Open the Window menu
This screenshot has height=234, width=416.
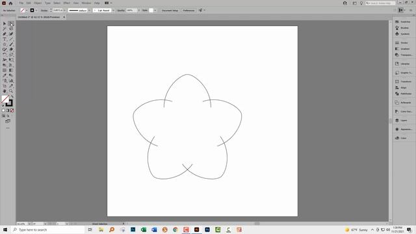coord(86,3)
